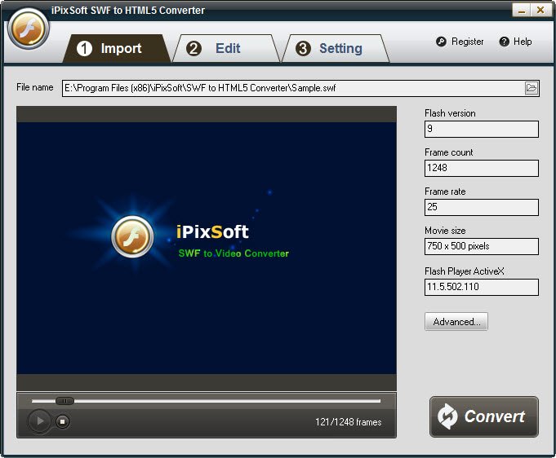Click the playback seek slider handle
556x458 pixels.
click(x=65, y=401)
